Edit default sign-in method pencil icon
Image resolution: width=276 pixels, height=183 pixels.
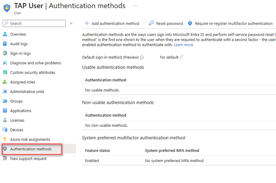point(181,57)
